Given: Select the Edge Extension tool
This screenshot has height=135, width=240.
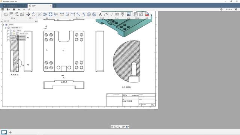Looking at the screenshot, I should (x=56, y=14).
